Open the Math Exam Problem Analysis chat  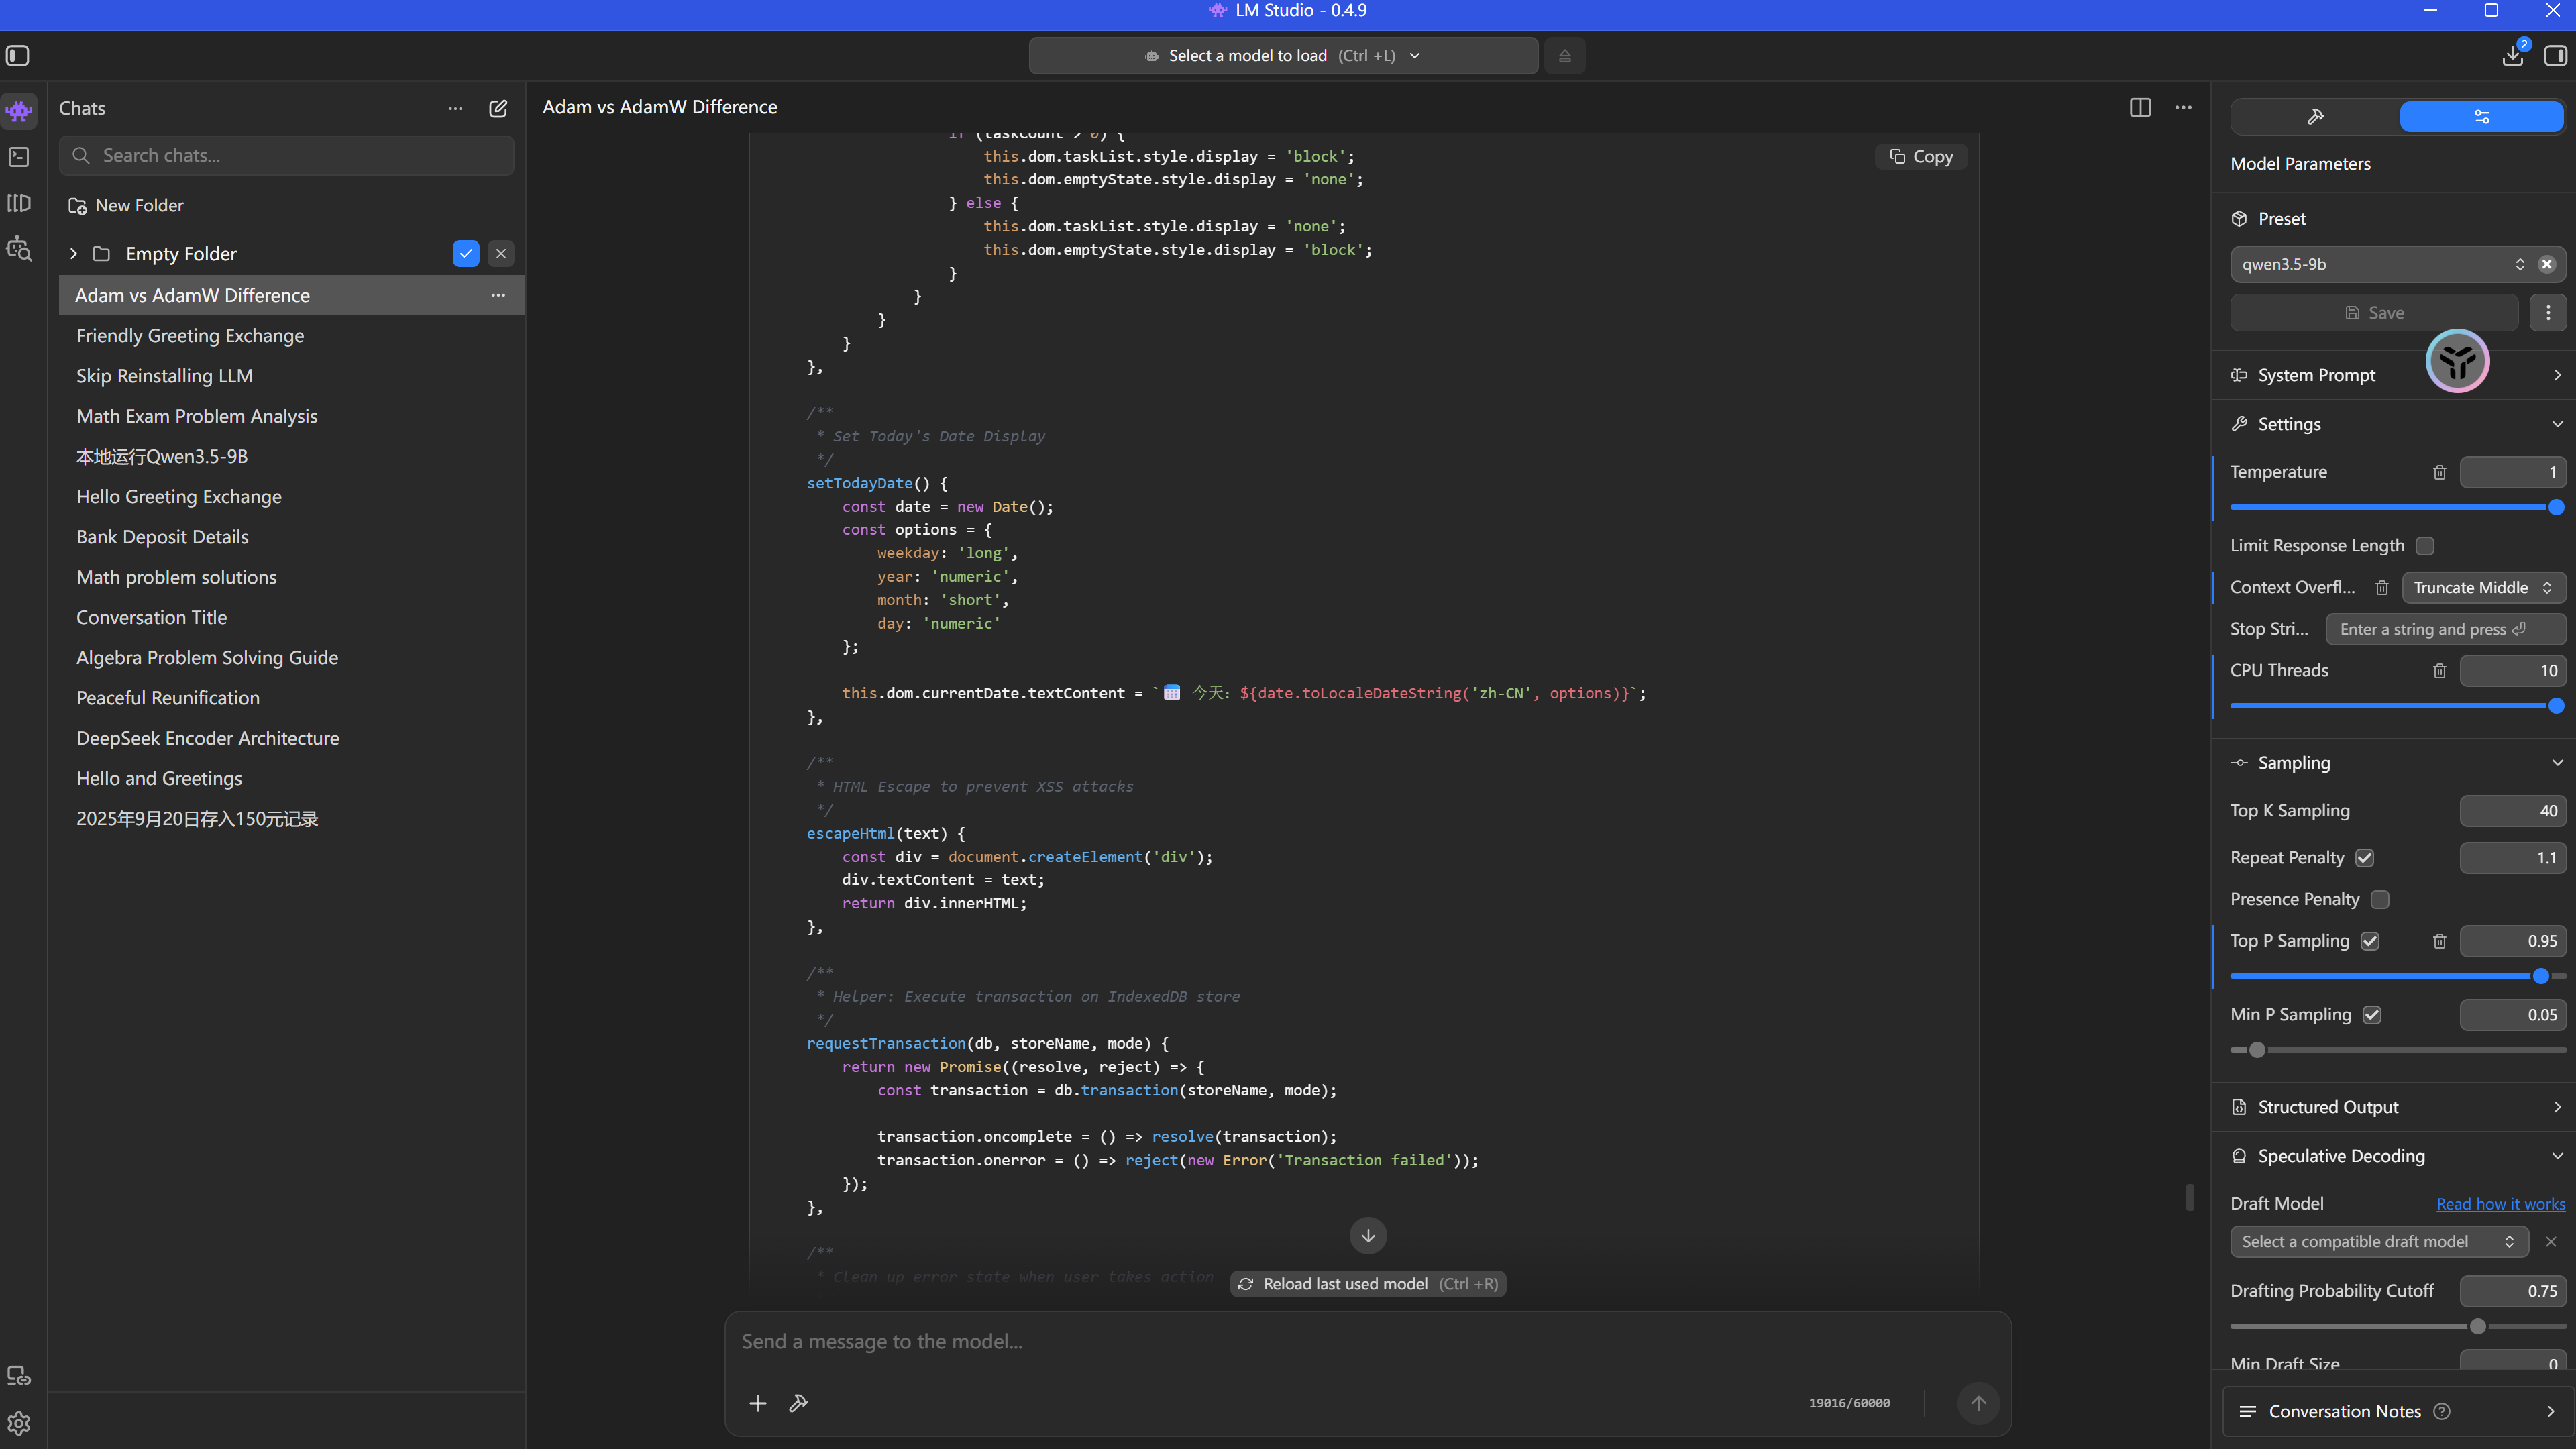pos(291,416)
